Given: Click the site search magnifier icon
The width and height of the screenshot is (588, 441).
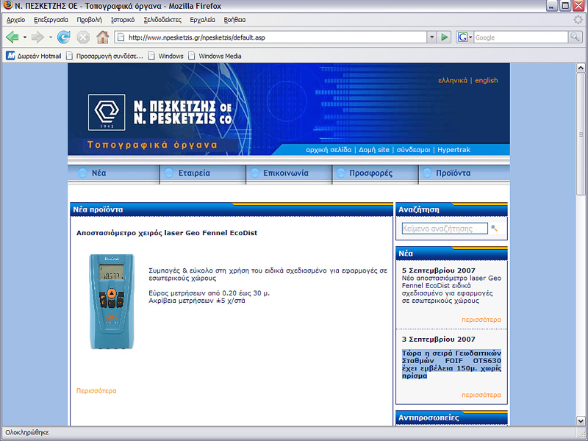Looking at the screenshot, I should [494, 228].
